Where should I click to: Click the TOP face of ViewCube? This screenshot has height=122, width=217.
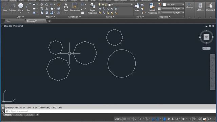(x=206, y=37)
